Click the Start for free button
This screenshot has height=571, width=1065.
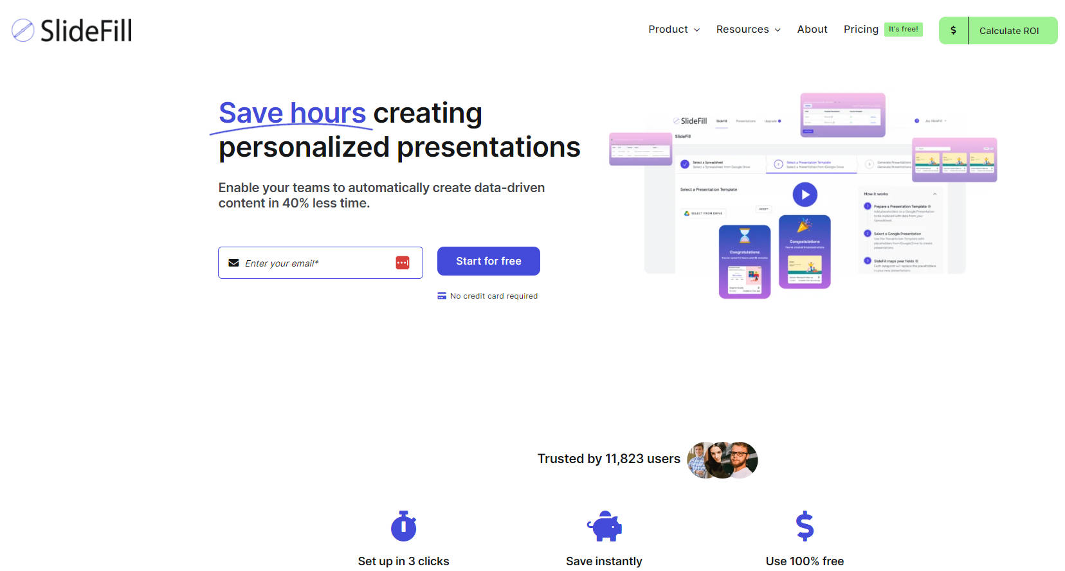click(x=488, y=261)
